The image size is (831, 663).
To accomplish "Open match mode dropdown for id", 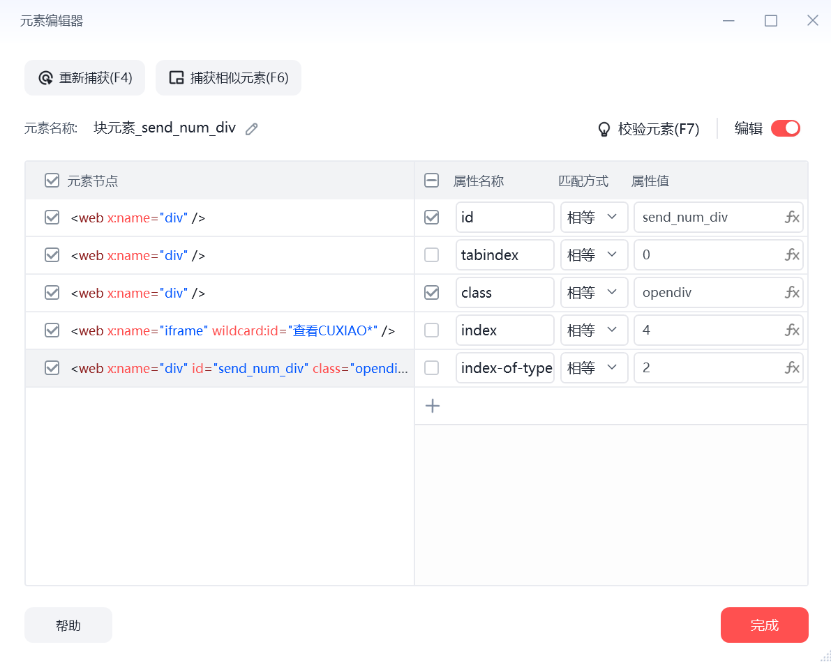I will click(x=594, y=217).
